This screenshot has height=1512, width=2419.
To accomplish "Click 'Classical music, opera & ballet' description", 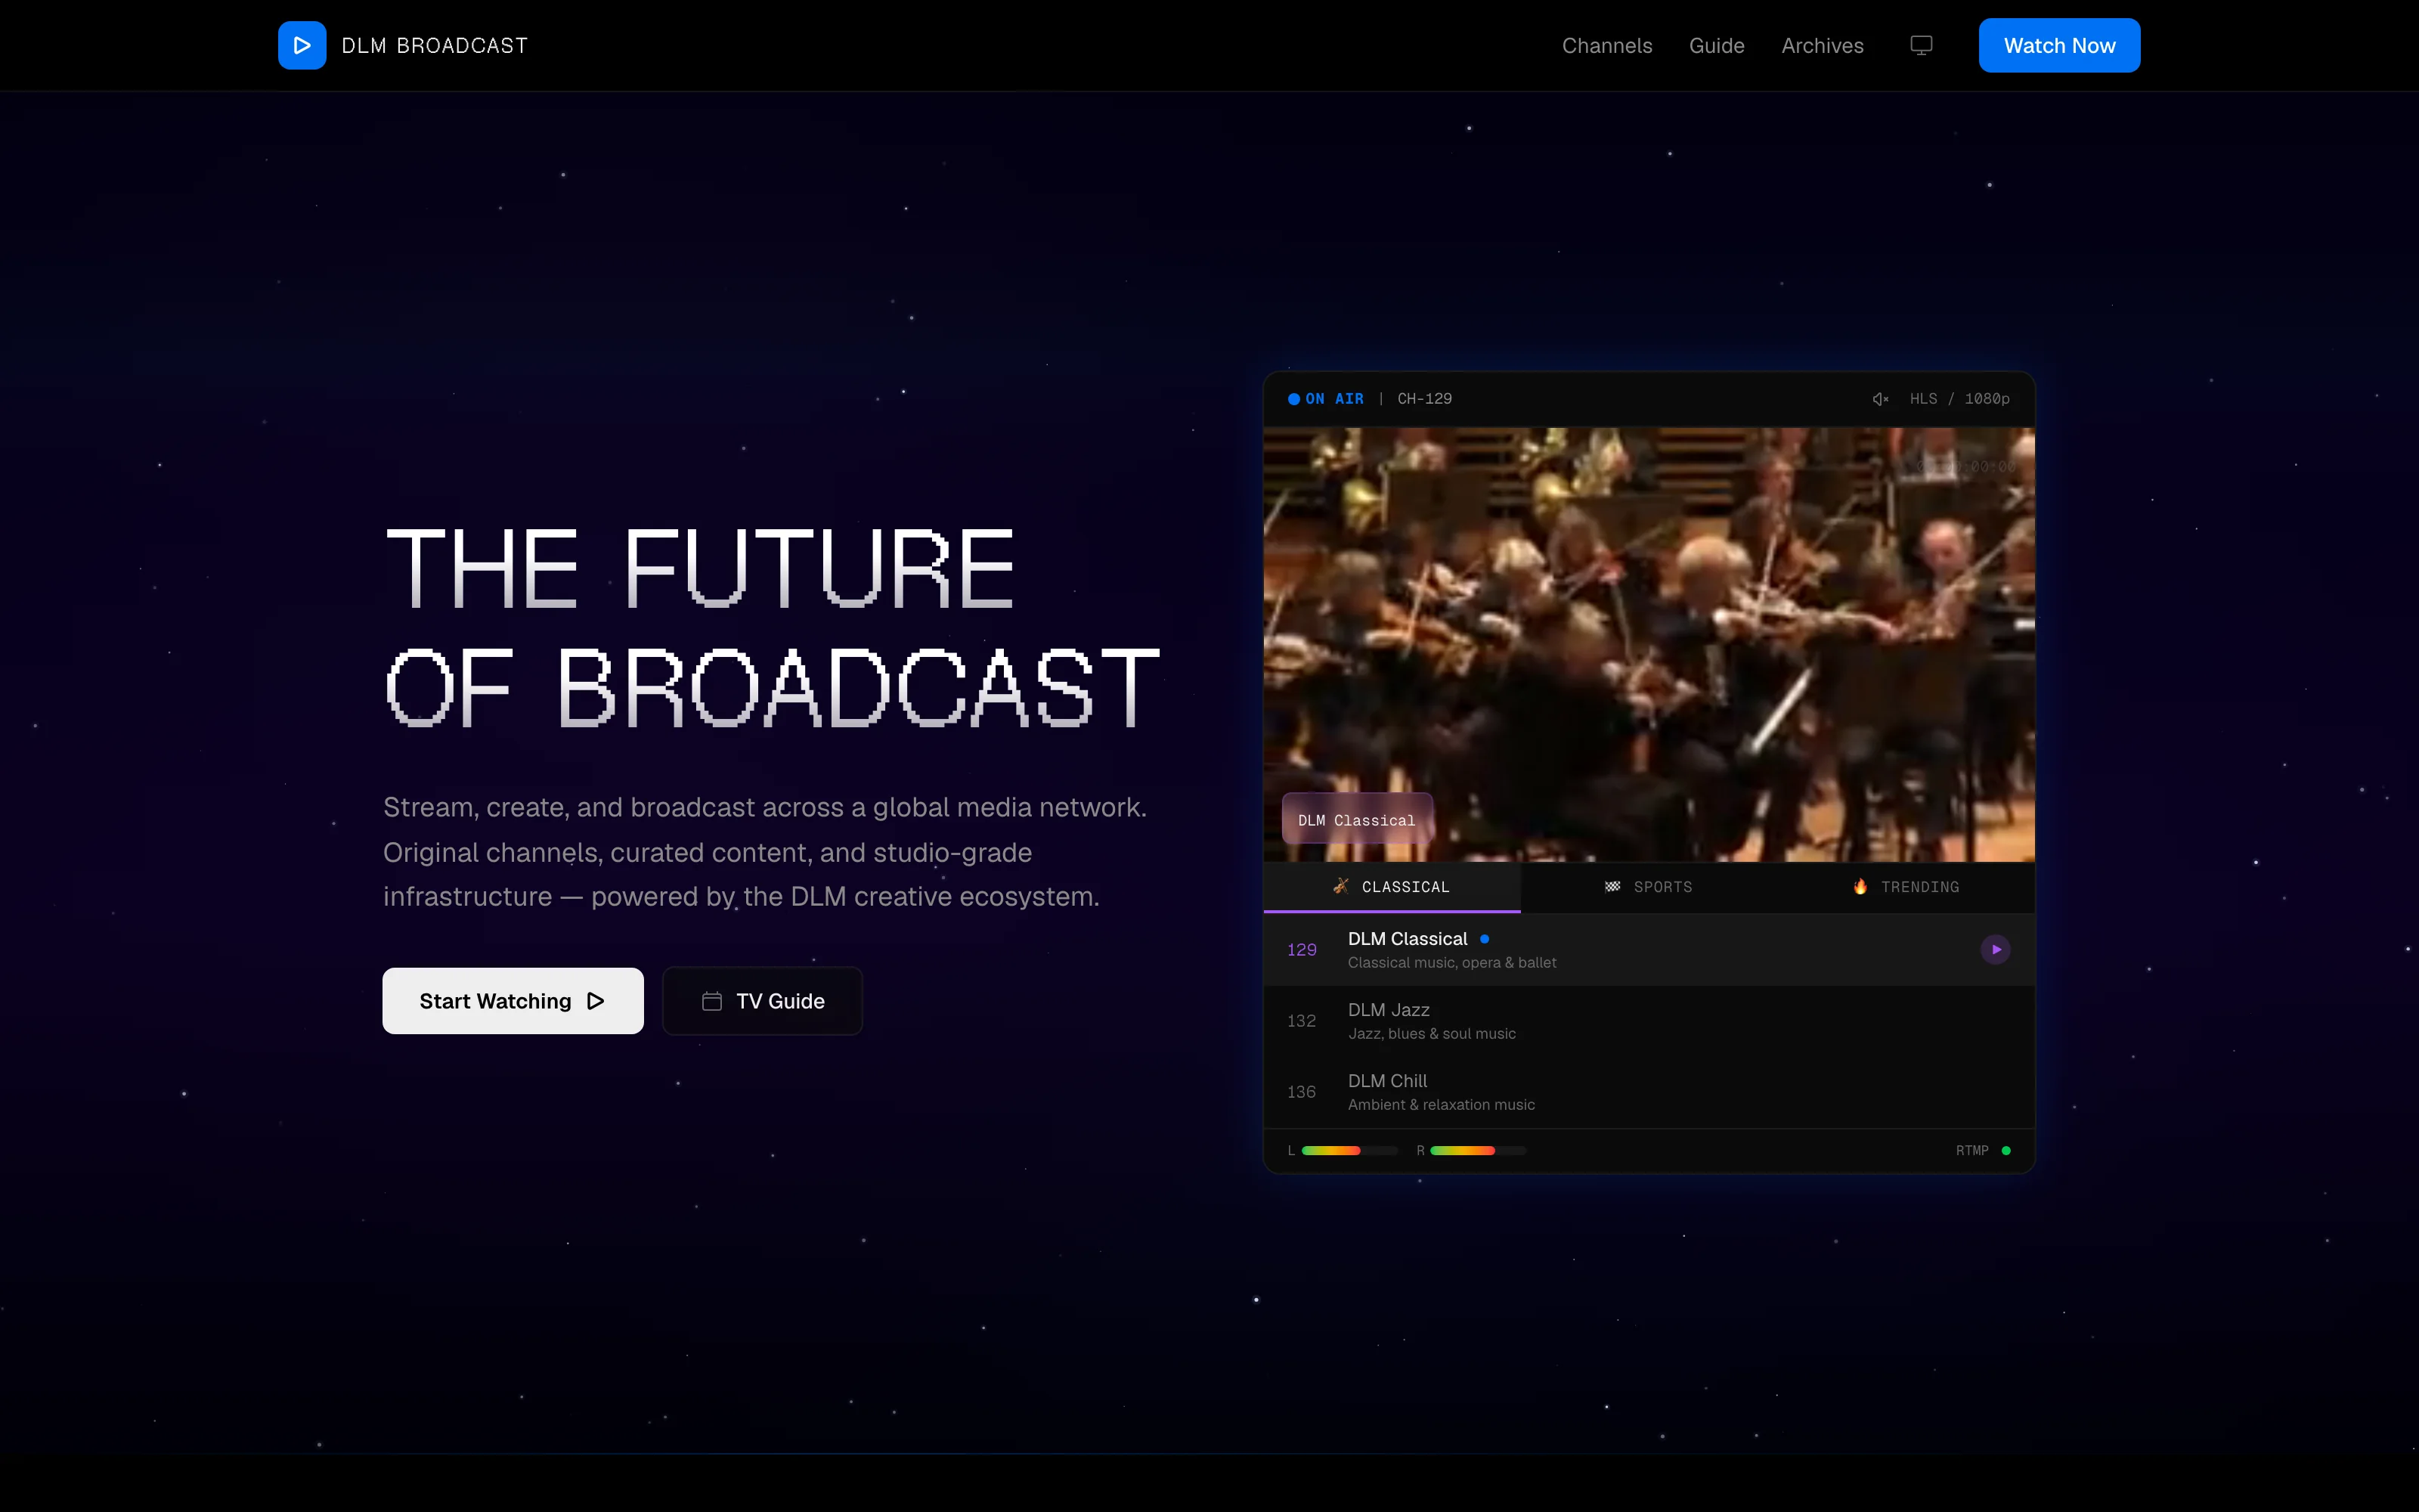I will click(1451, 962).
